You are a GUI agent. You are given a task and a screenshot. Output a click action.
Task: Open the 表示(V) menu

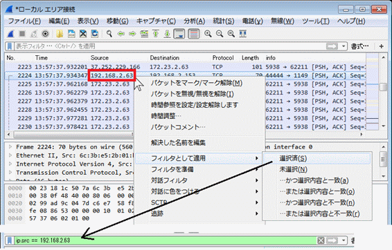pyautogui.click(x=88, y=21)
